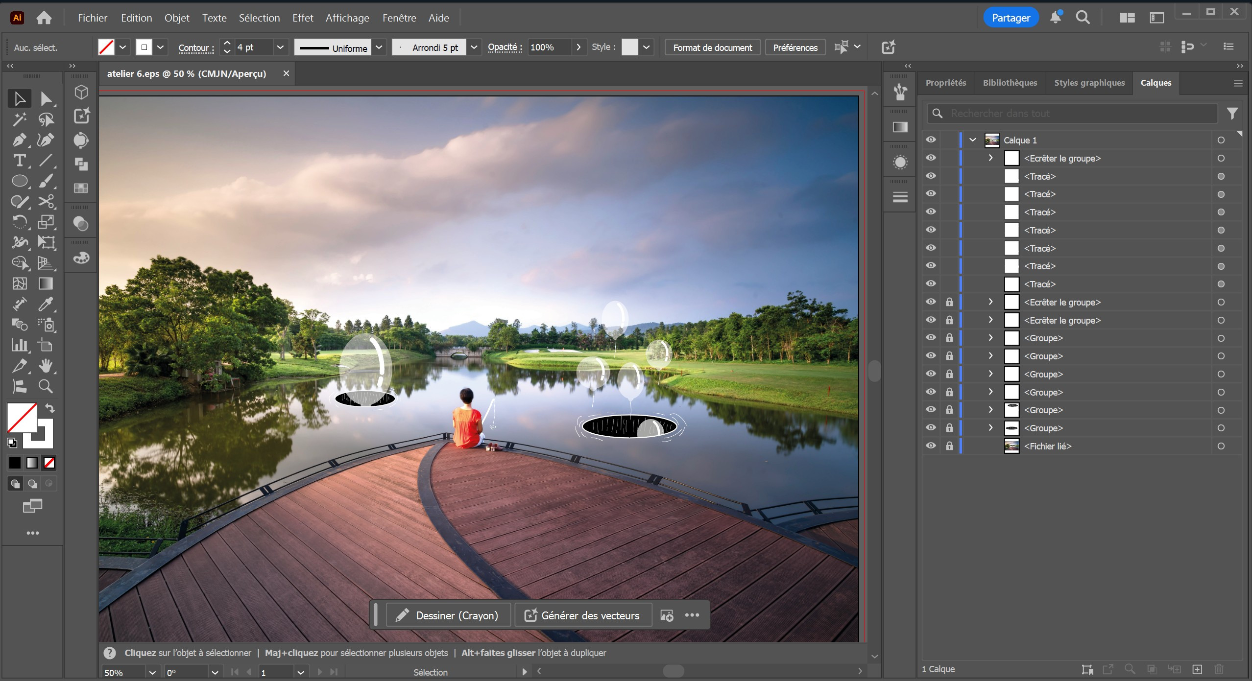
Task: Select the Magic Wand tool
Action: pyautogui.click(x=20, y=119)
